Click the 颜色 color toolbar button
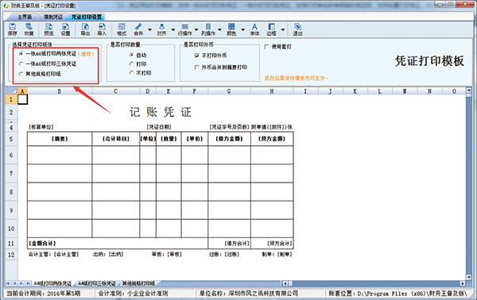 [231, 29]
